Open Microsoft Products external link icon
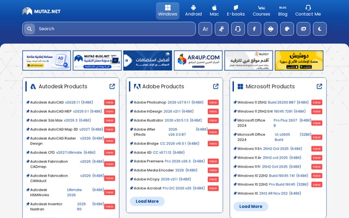 (320, 86)
